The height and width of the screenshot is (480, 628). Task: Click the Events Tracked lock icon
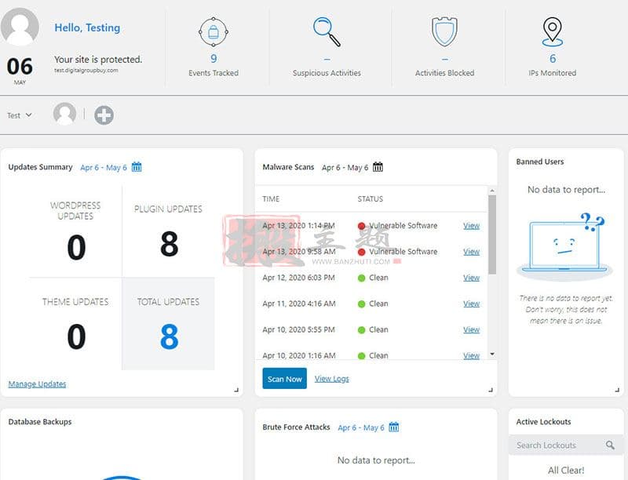pyautogui.click(x=214, y=32)
